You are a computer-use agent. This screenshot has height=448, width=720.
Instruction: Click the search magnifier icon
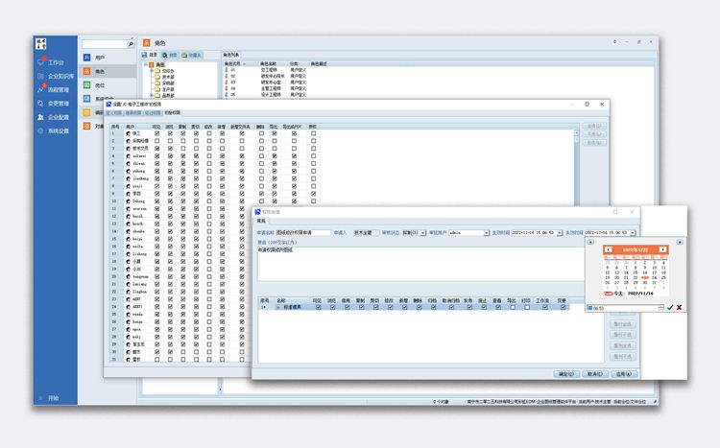[x=131, y=44]
